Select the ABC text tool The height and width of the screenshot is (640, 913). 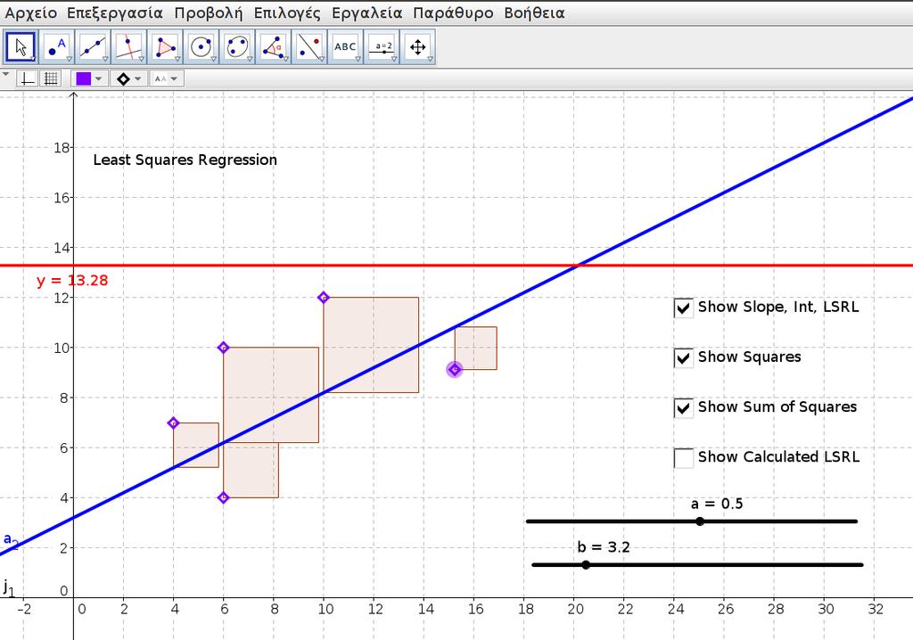[x=346, y=47]
